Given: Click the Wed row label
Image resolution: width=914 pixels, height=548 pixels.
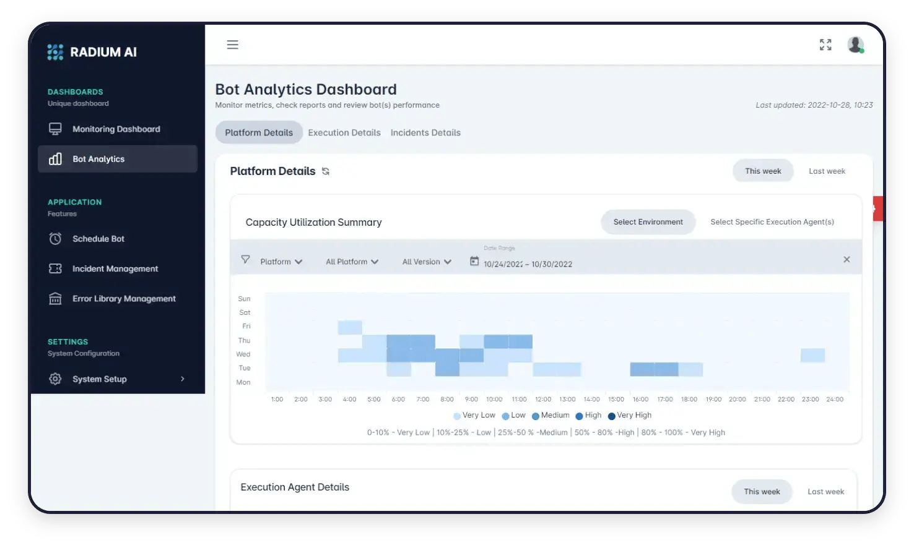Looking at the screenshot, I should coord(243,354).
